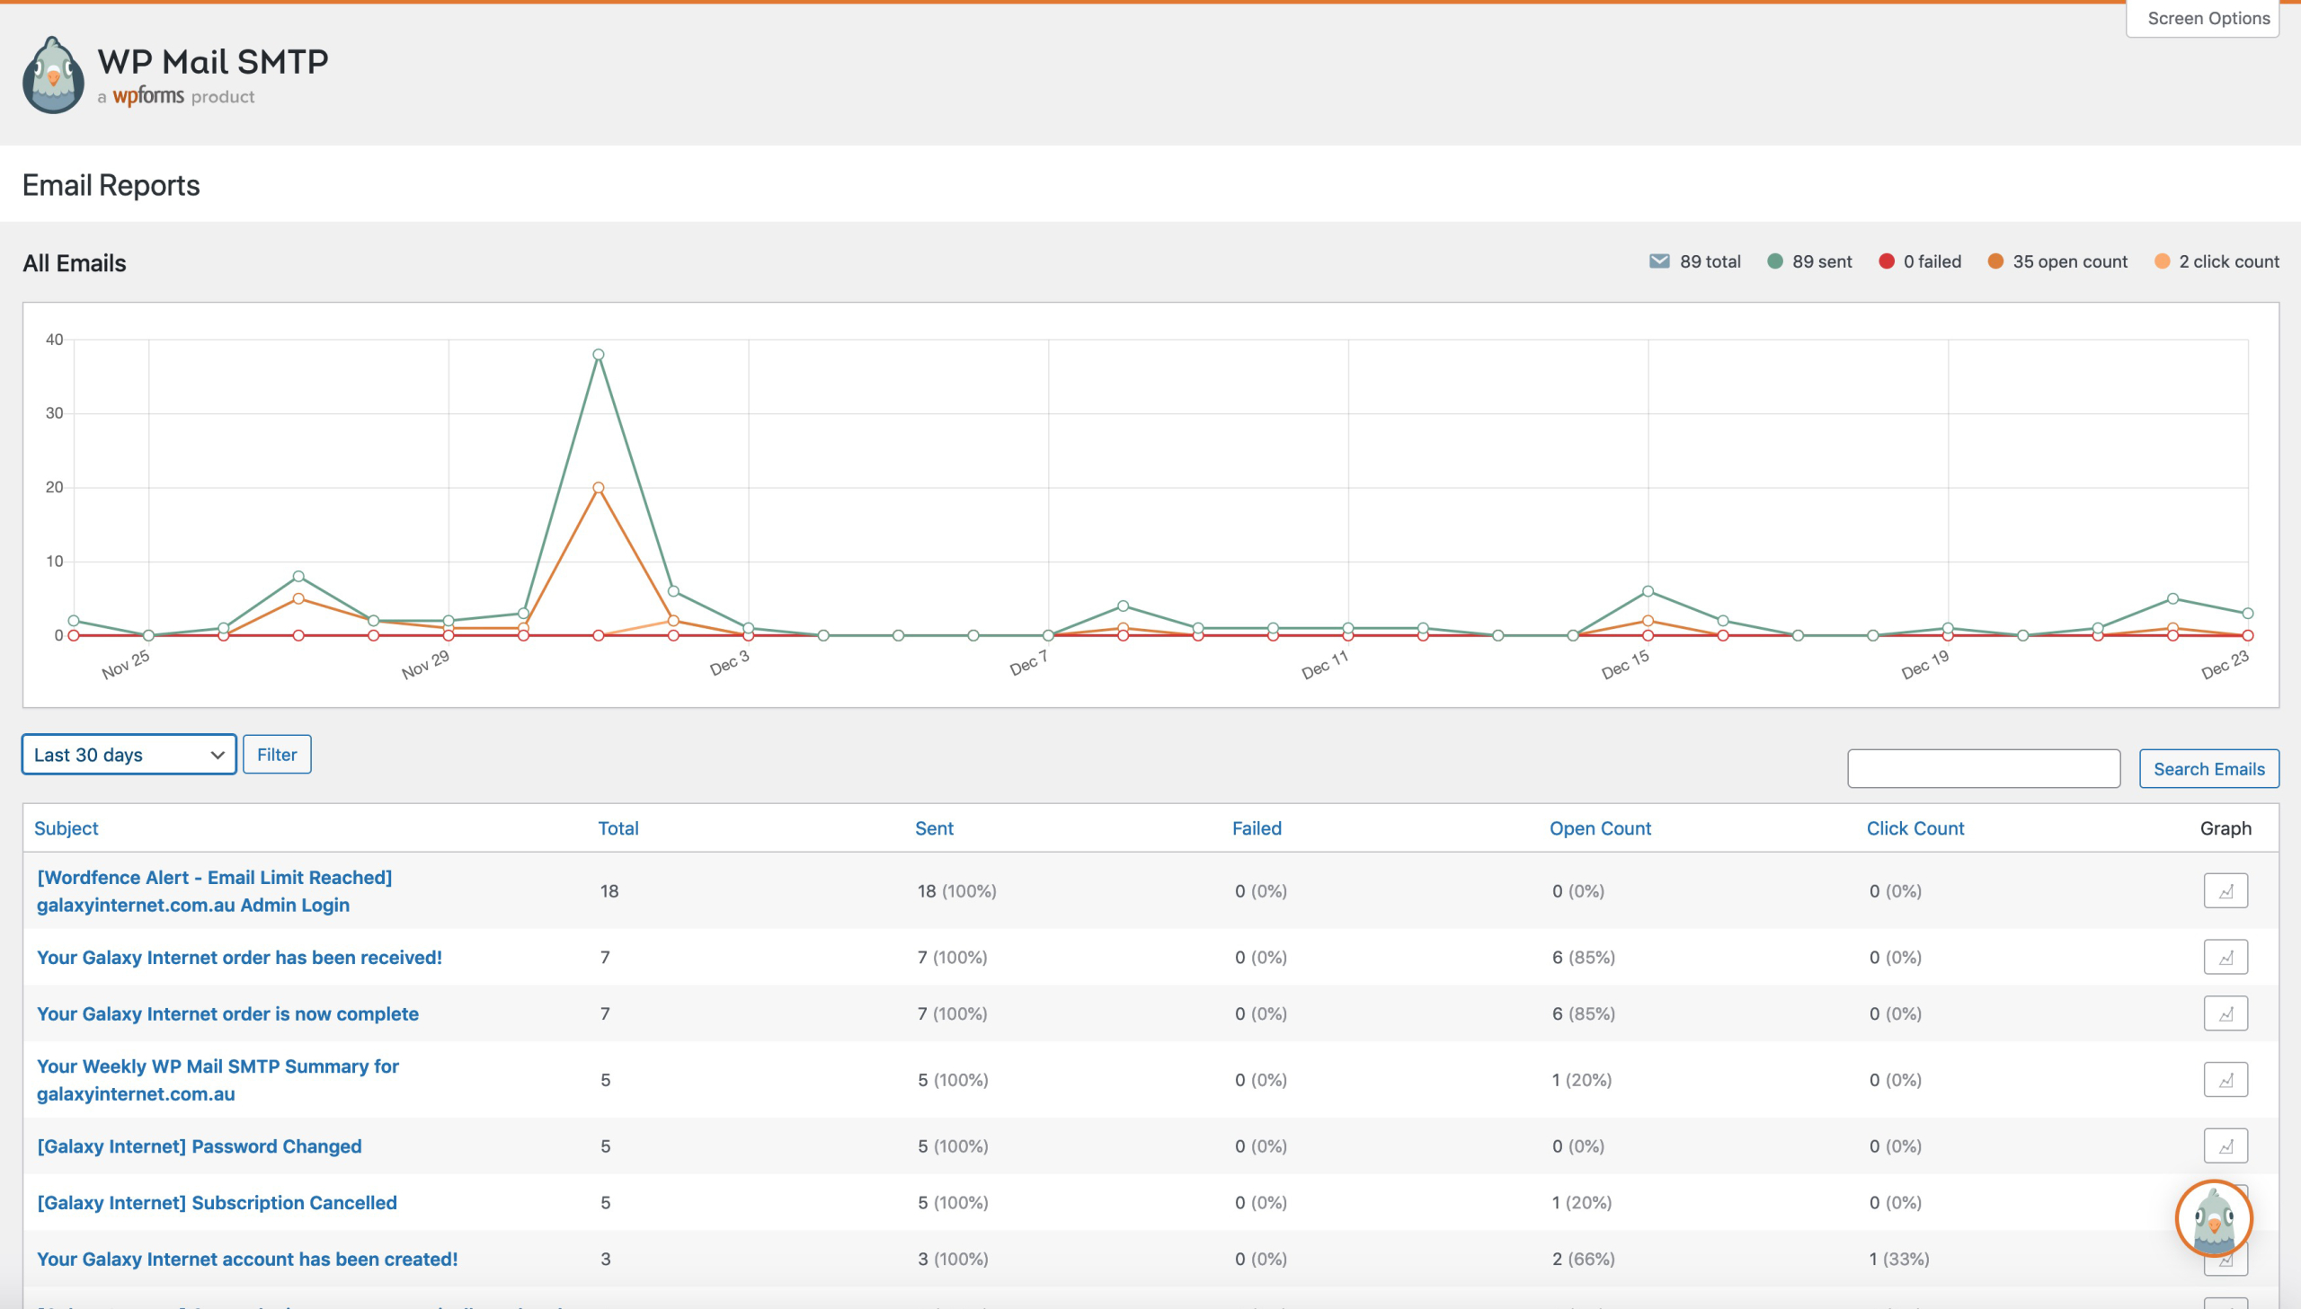Open graph for Weekly Summary email row
This screenshot has width=2301, height=1309.
tap(2225, 1079)
